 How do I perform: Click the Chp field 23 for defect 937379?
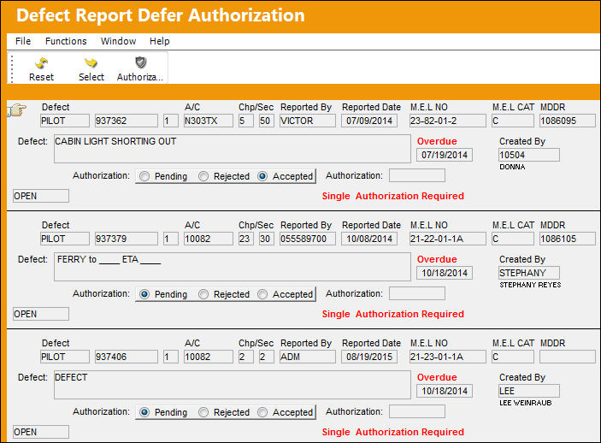click(x=245, y=239)
